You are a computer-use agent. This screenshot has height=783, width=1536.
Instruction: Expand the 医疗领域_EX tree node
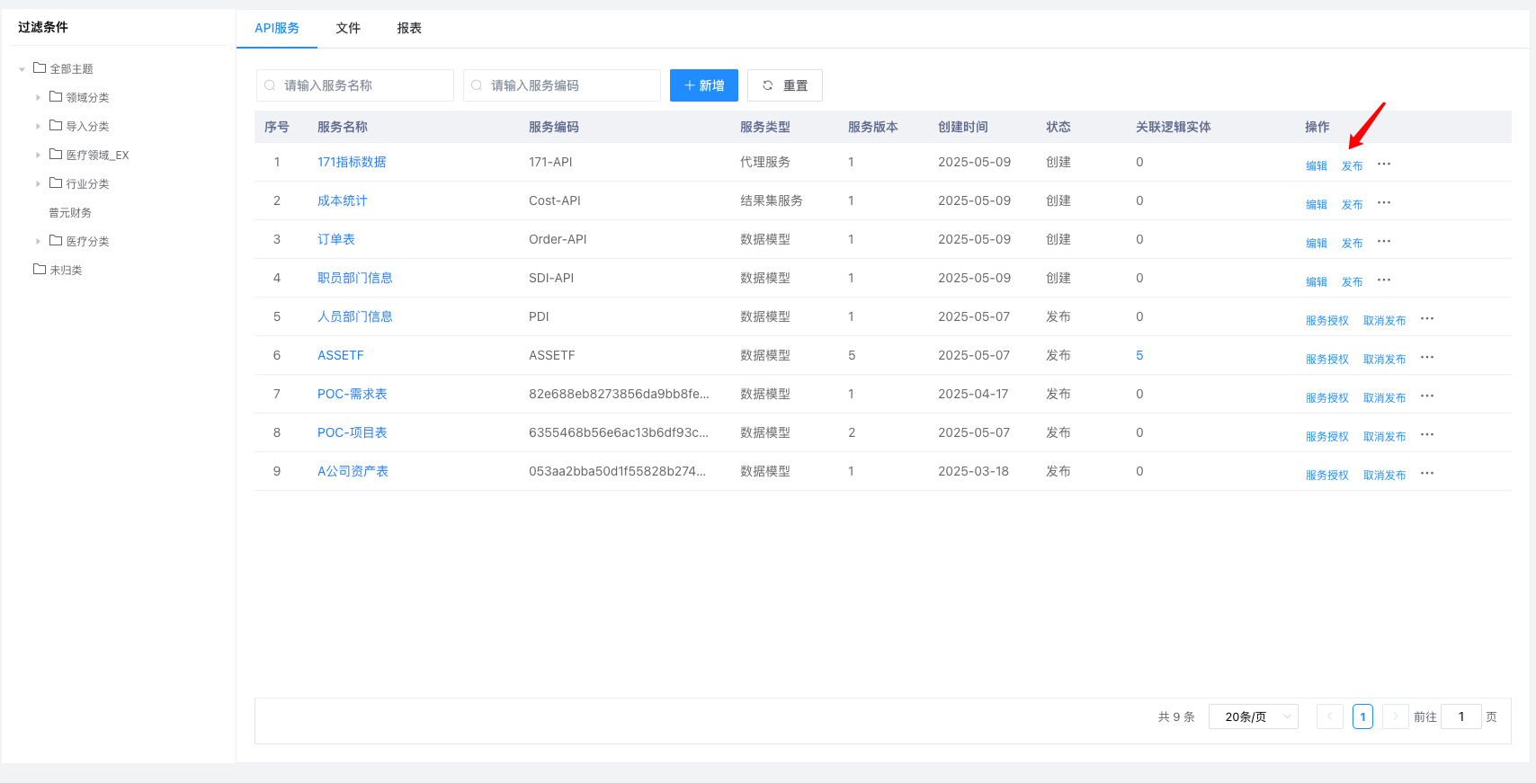click(38, 156)
